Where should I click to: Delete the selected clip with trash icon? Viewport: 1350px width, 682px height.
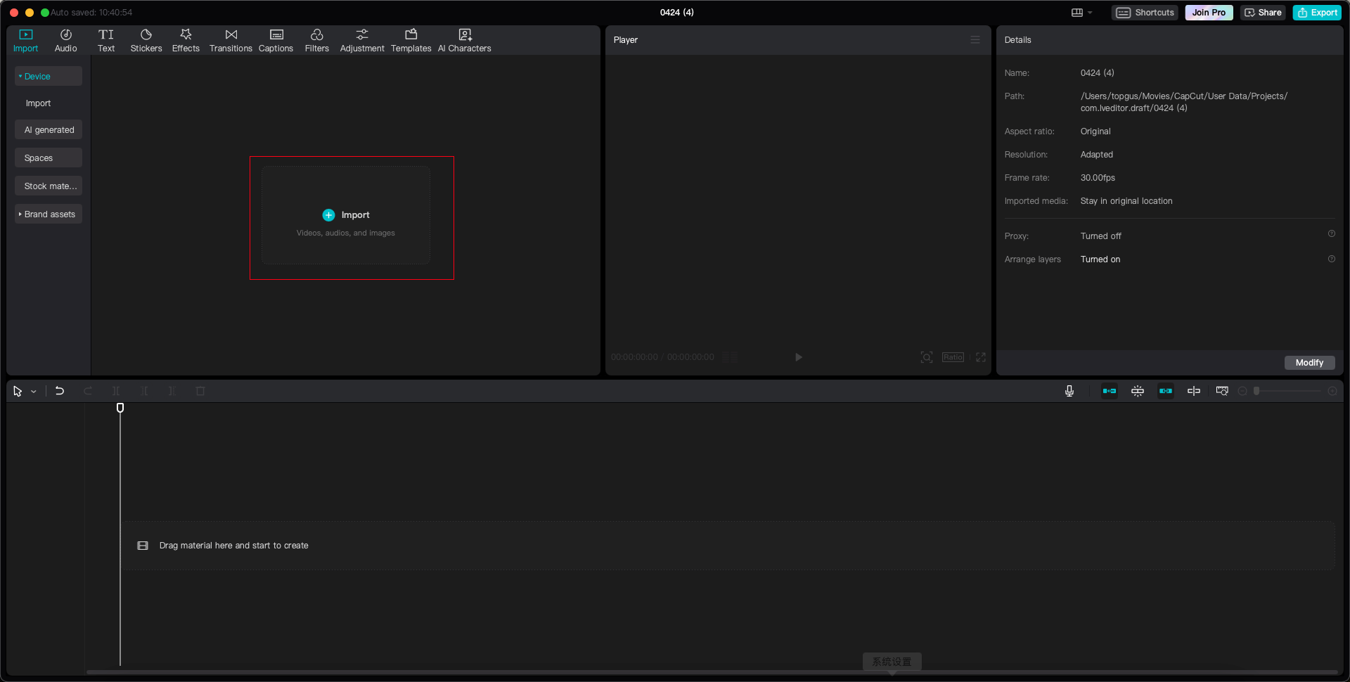pos(200,391)
